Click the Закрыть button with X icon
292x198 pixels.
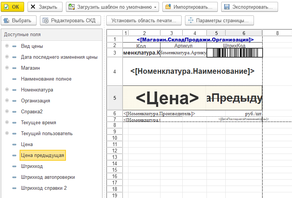point(44,7)
